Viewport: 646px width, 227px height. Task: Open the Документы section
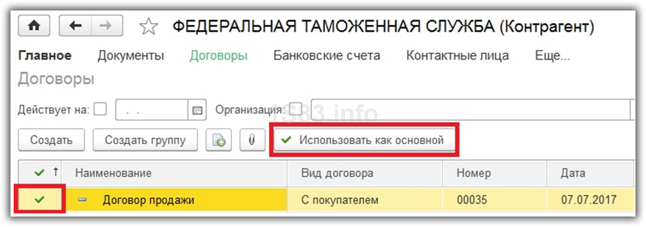point(131,56)
